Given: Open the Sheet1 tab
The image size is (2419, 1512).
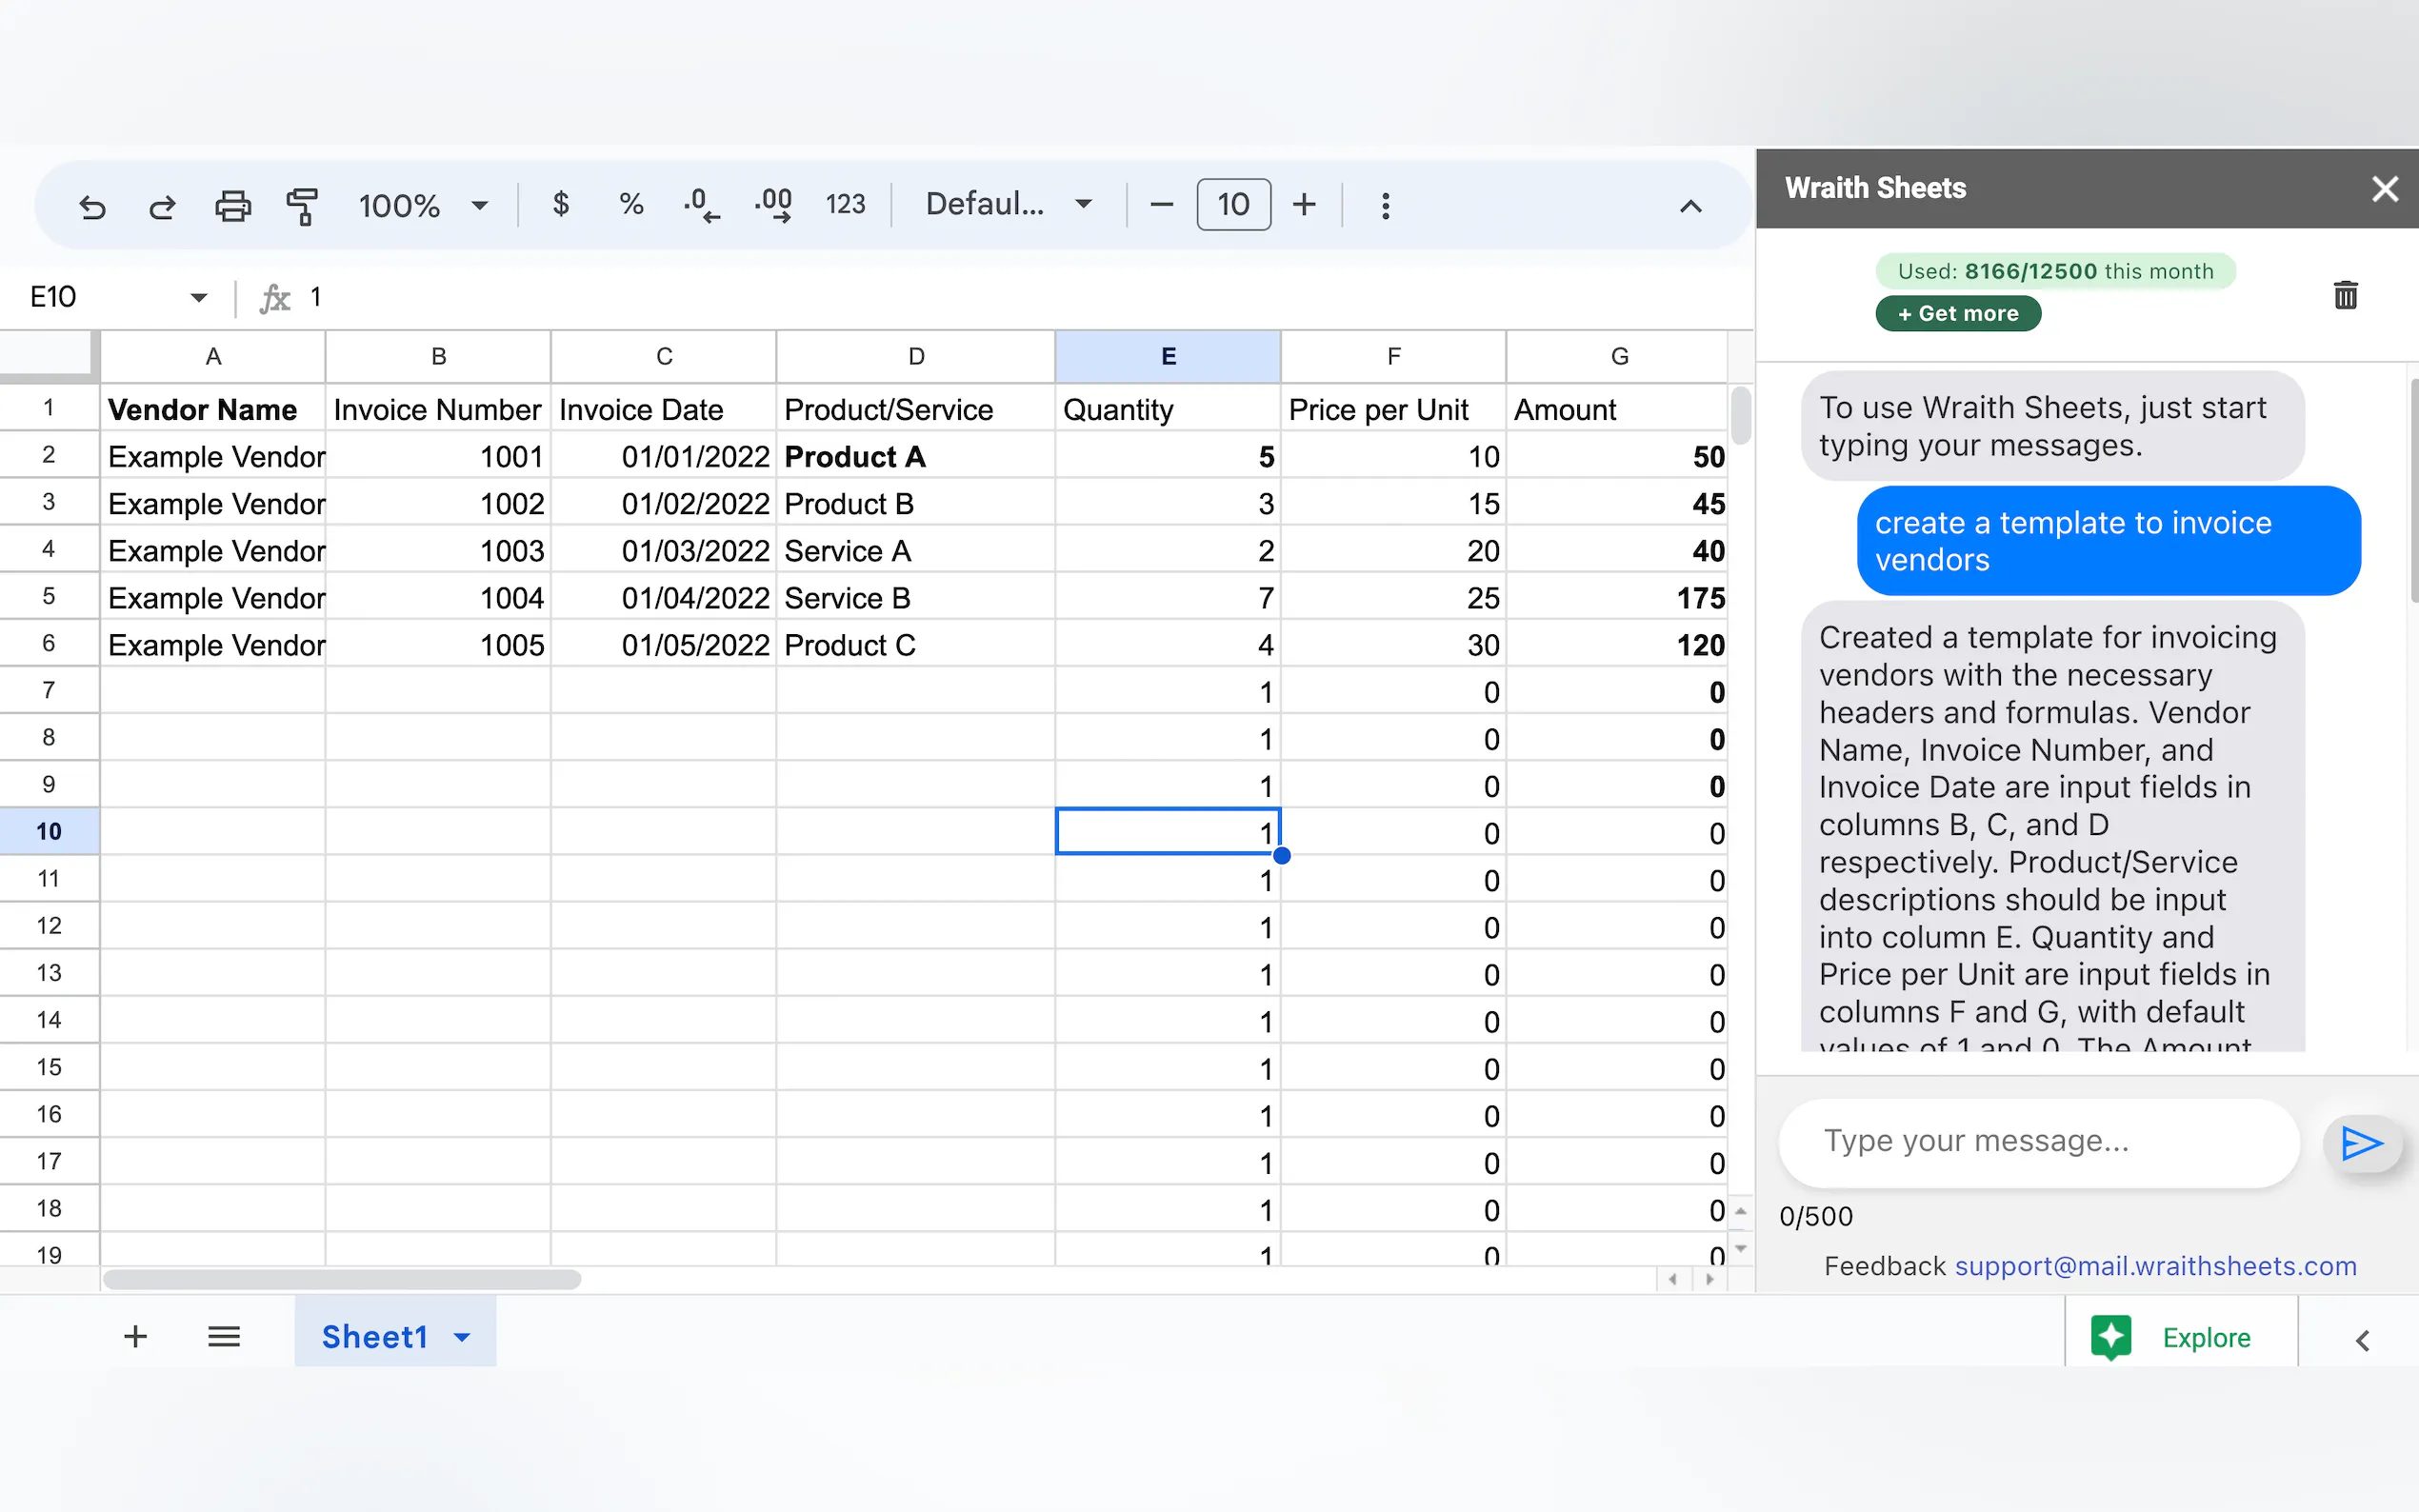Looking at the screenshot, I should [x=375, y=1336].
